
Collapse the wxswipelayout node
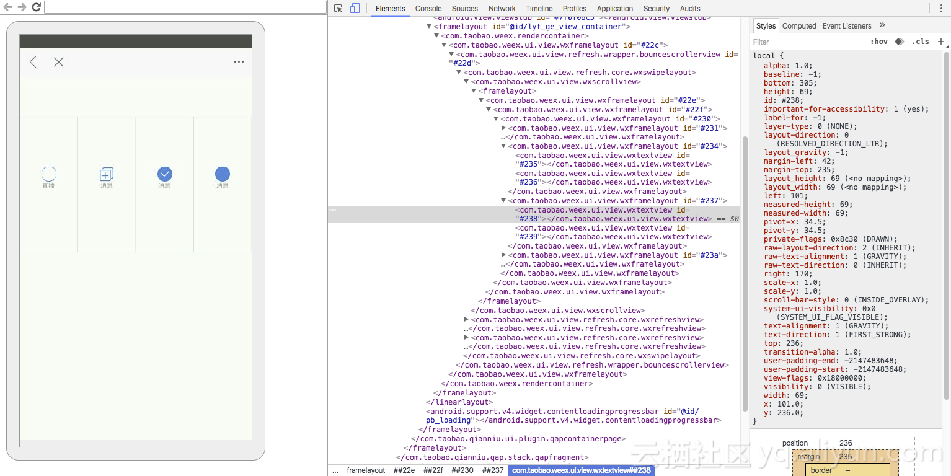(459, 73)
